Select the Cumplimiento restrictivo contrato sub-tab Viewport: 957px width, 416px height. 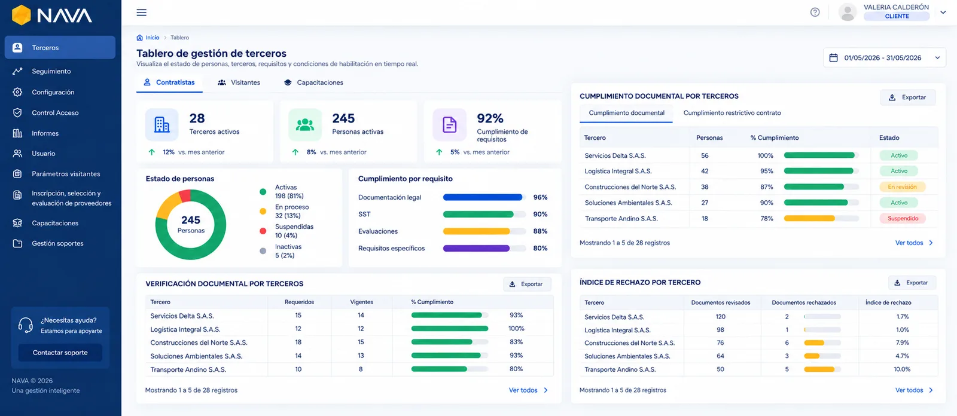tap(732, 113)
